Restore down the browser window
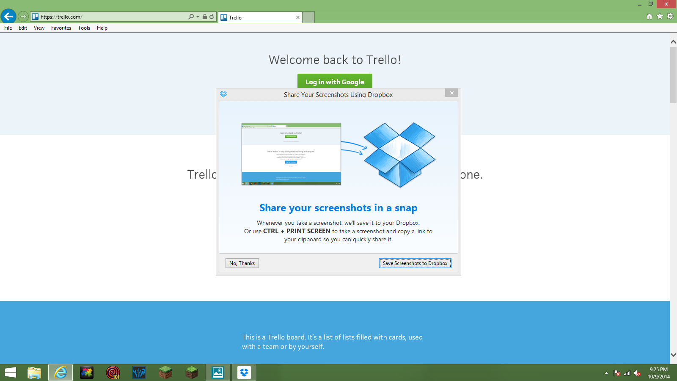This screenshot has width=677, height=381. (x=651, y=4)
